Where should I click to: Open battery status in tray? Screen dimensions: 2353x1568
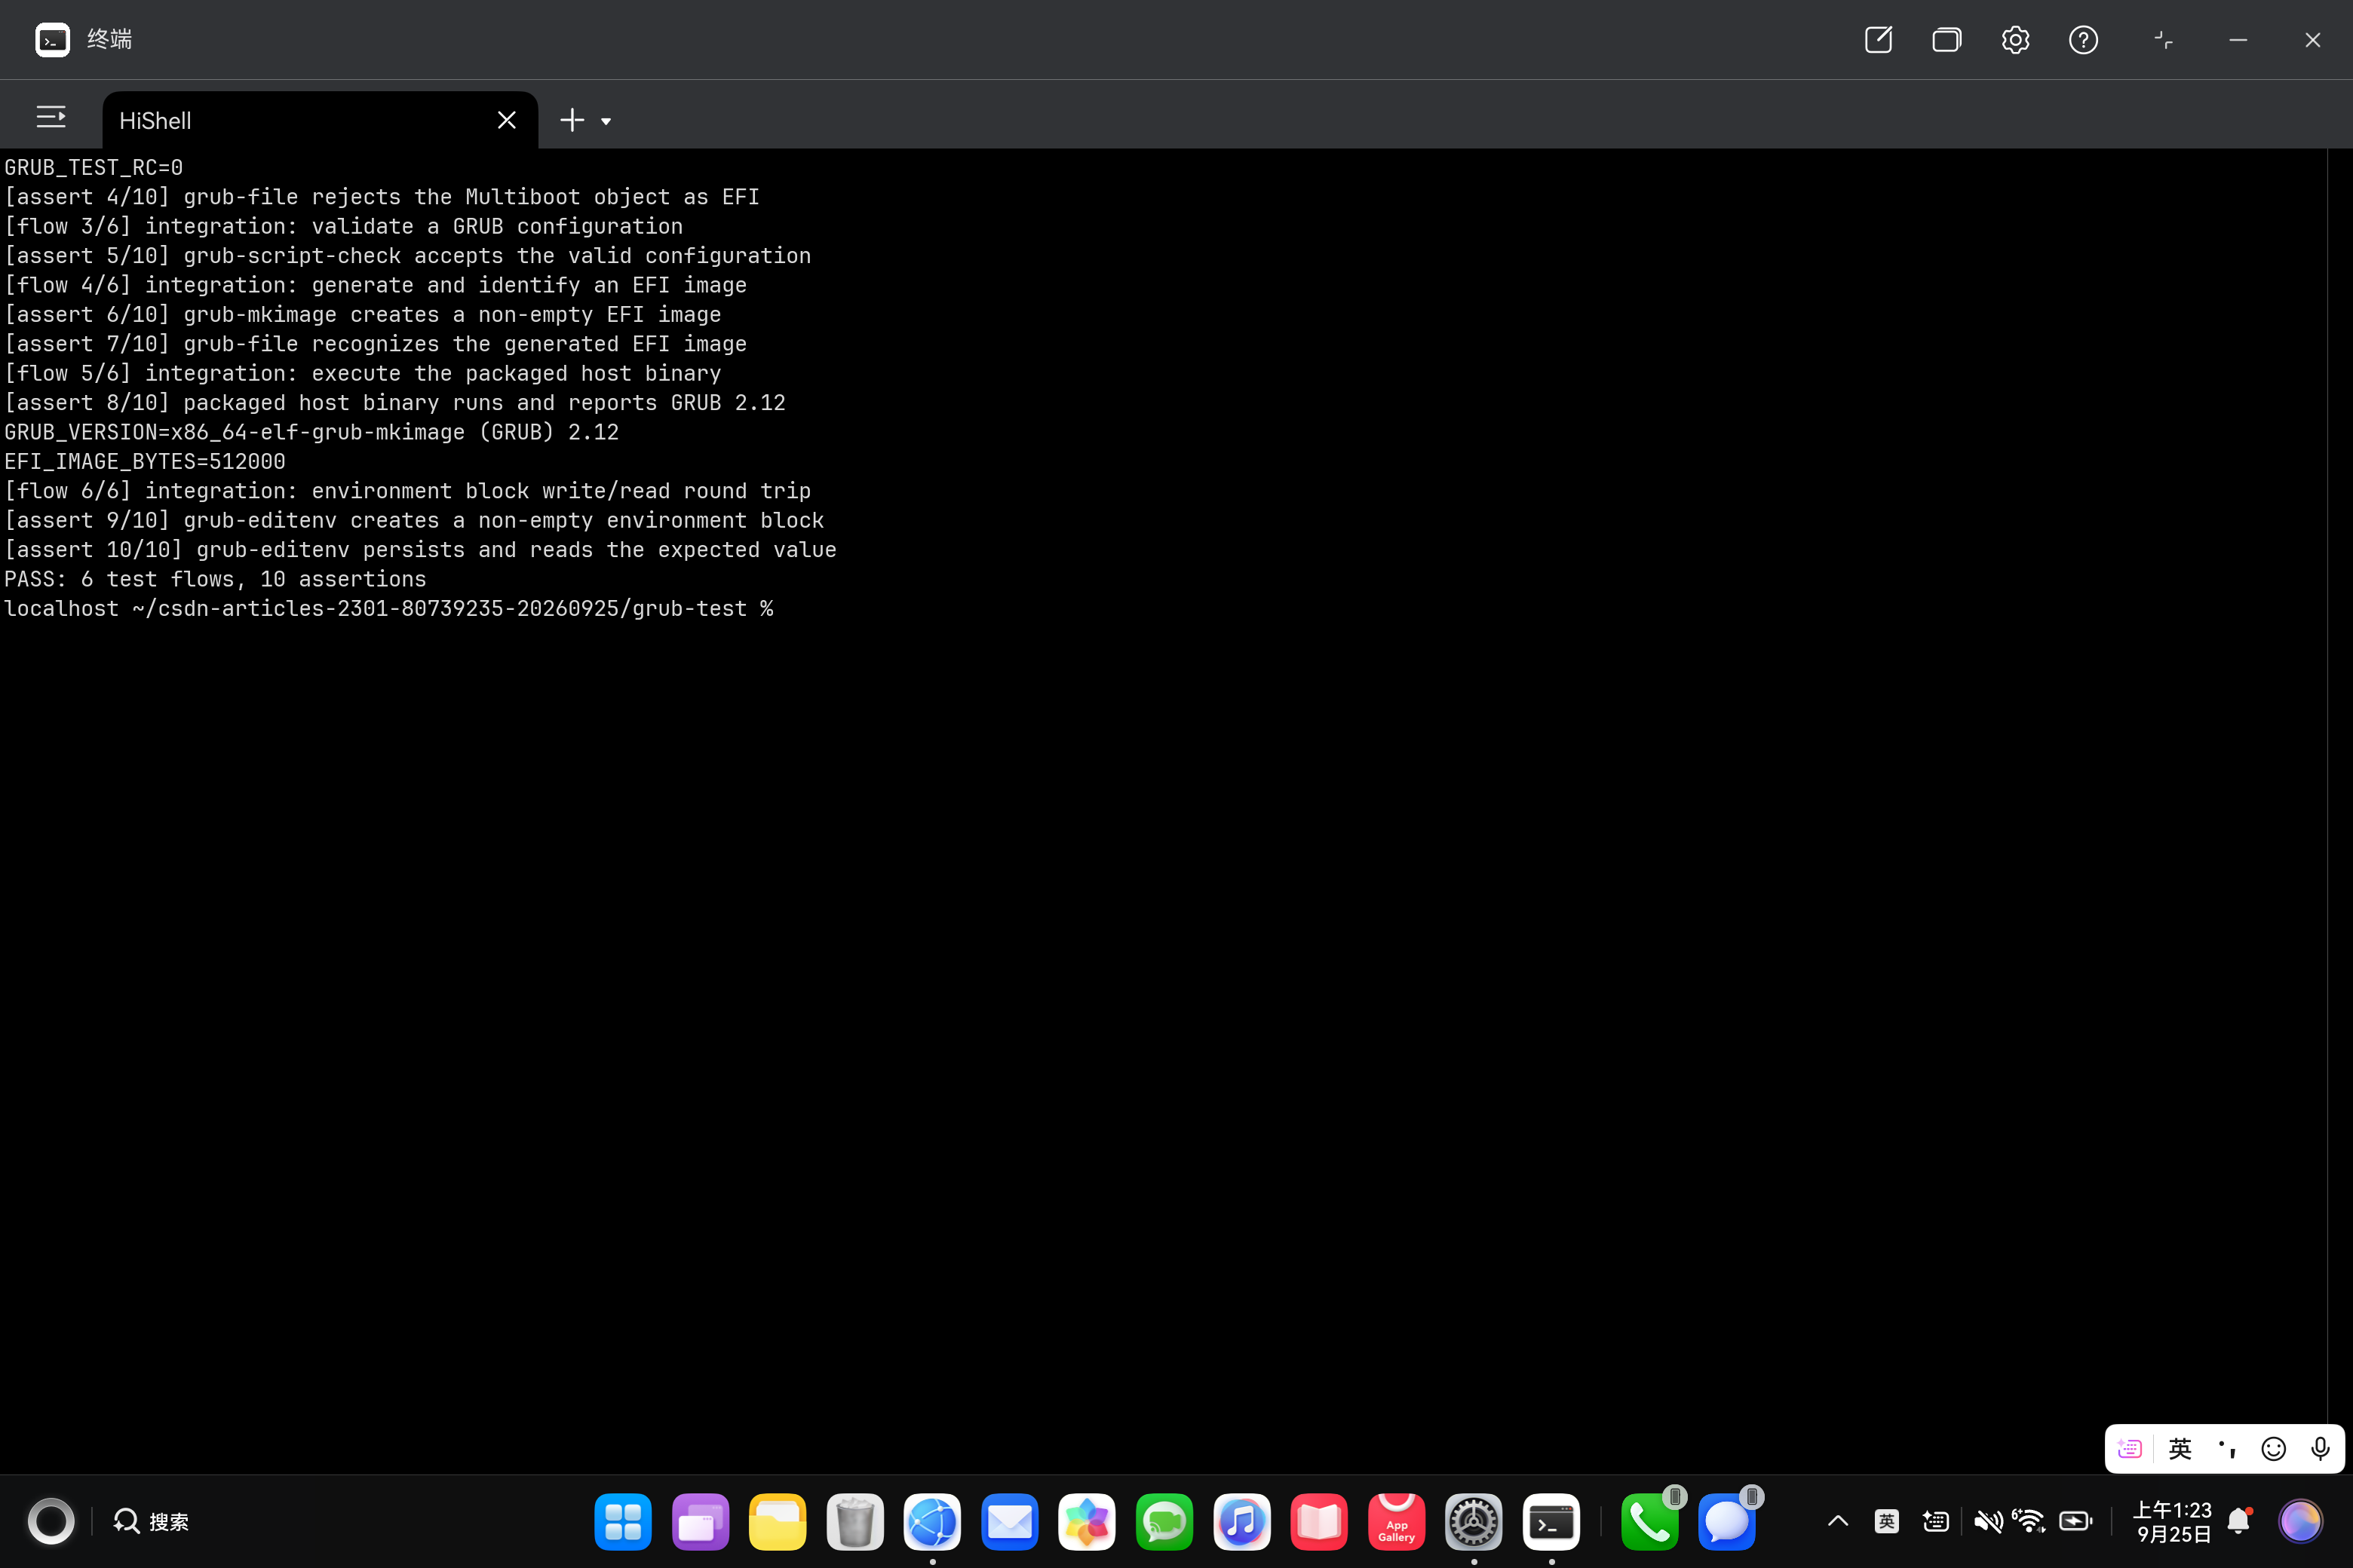pyautogui.click(x=2076, y=1521)
